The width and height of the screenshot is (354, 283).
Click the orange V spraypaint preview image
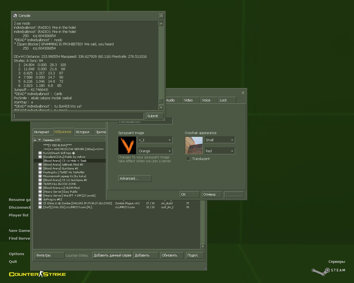[127, 145]
